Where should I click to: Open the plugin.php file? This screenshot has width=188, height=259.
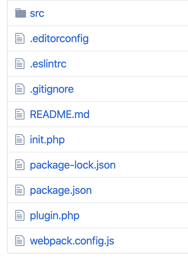(x=55, y=216)
